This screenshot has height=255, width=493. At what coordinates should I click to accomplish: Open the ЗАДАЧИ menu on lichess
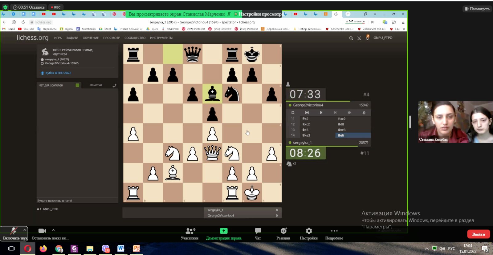pyautogui.click(x=72, y=38)
